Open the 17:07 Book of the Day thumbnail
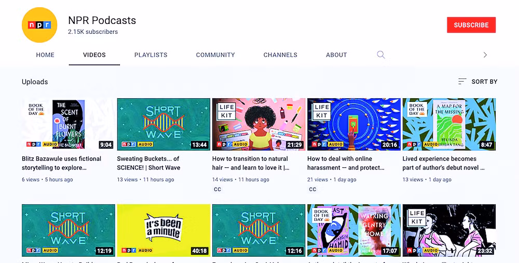 pos(354,230)
